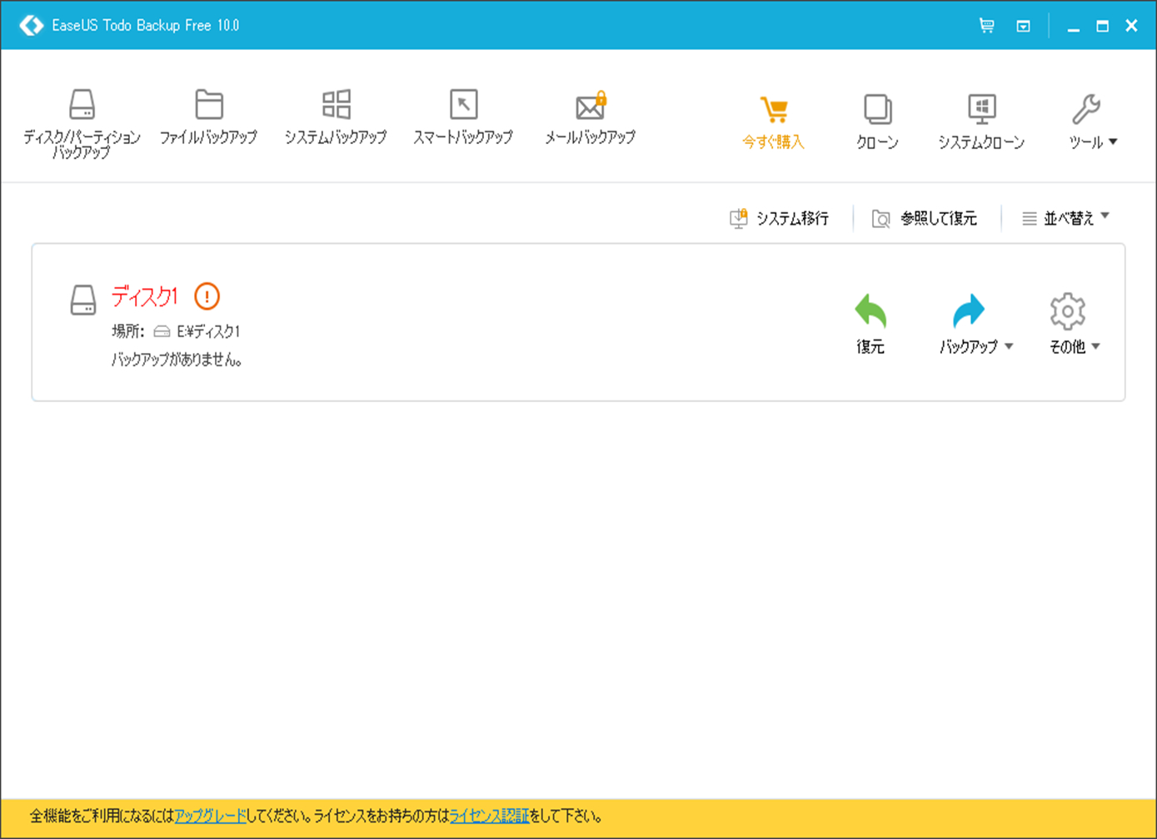This screenshot has height=839, width=1157.
Task: Click the blue バックアップ arrow
Action: (968, 312)
